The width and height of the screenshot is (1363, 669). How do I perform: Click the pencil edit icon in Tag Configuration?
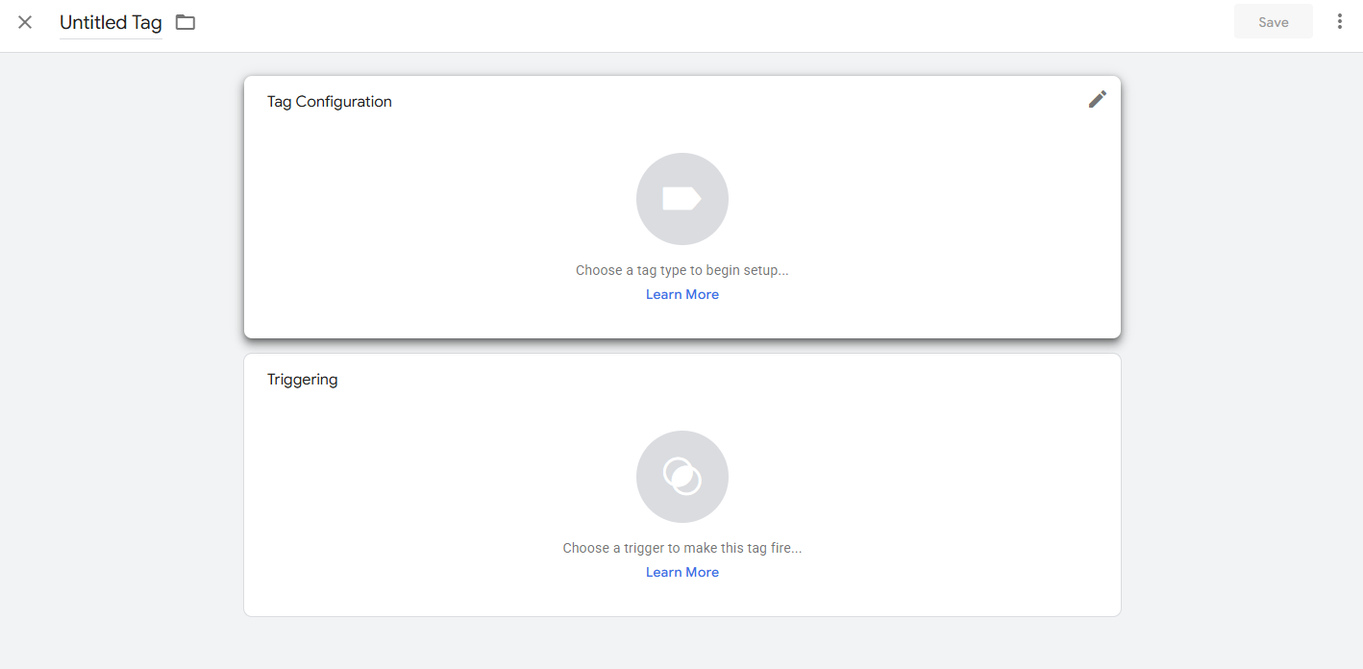1097,99
